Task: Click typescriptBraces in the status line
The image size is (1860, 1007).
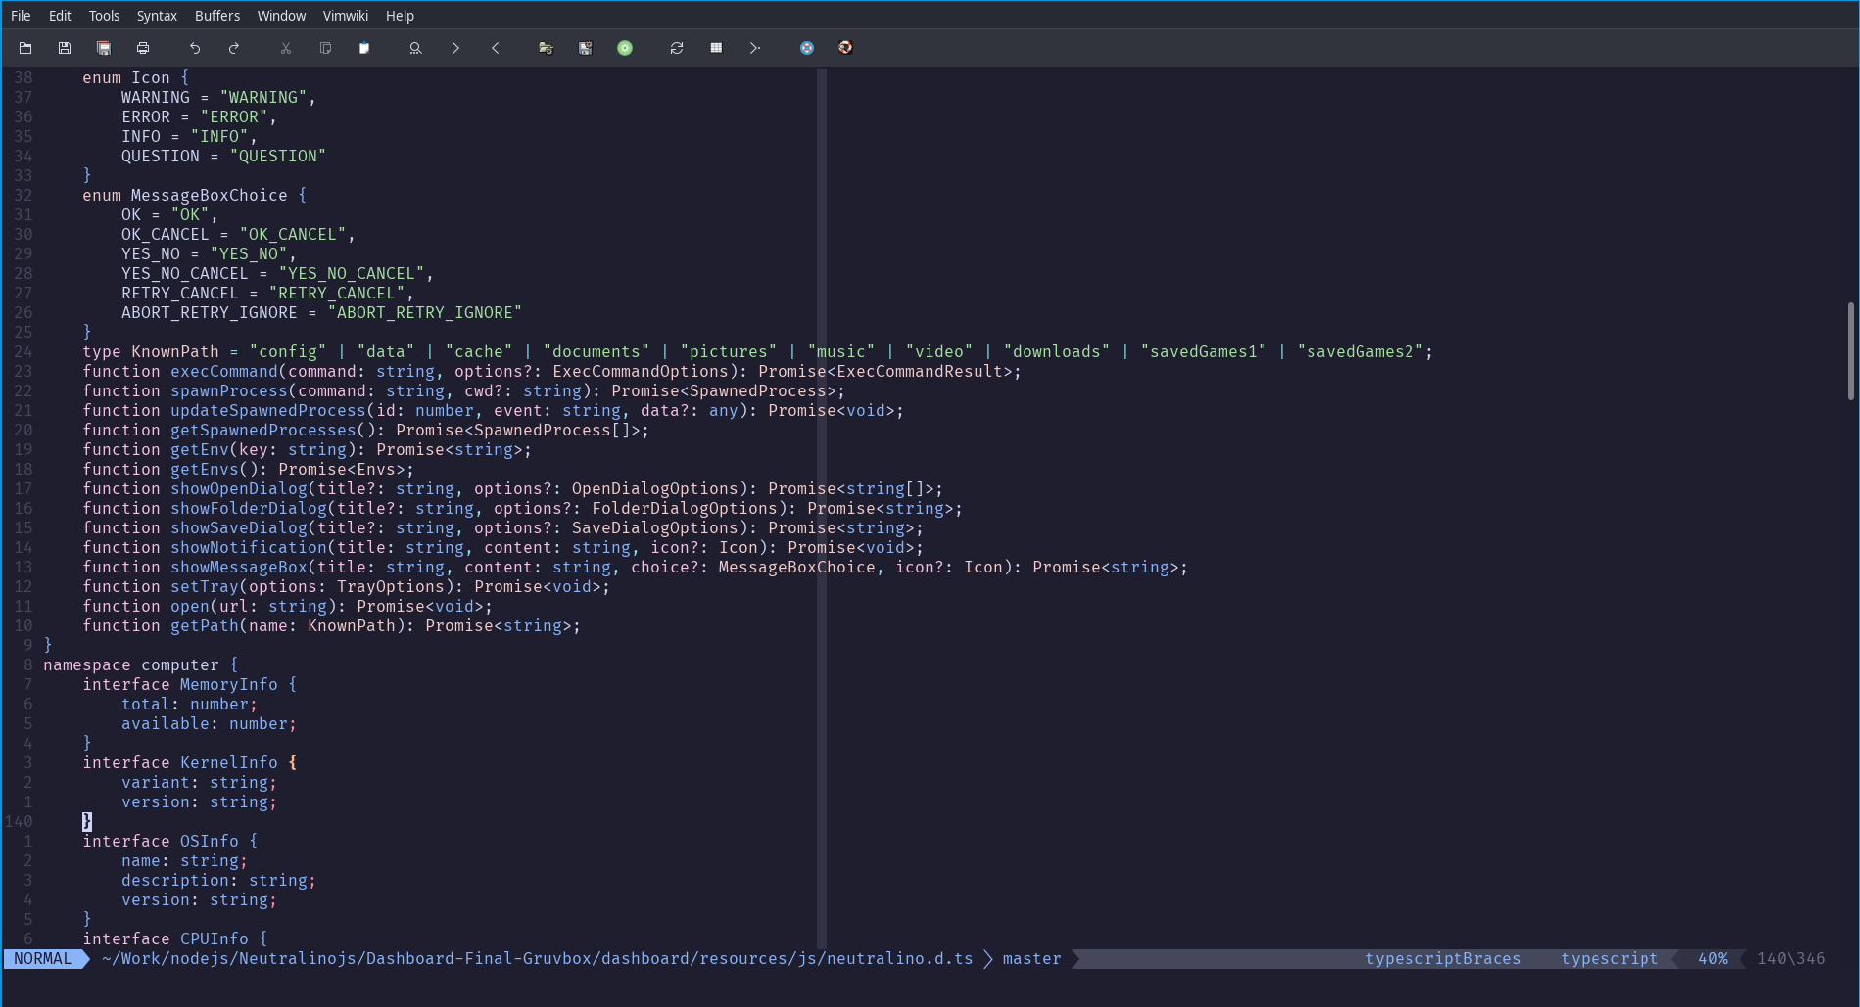Action: [1443, 959]
